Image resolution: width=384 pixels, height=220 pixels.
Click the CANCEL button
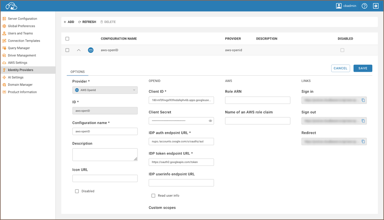coord(340,68)
